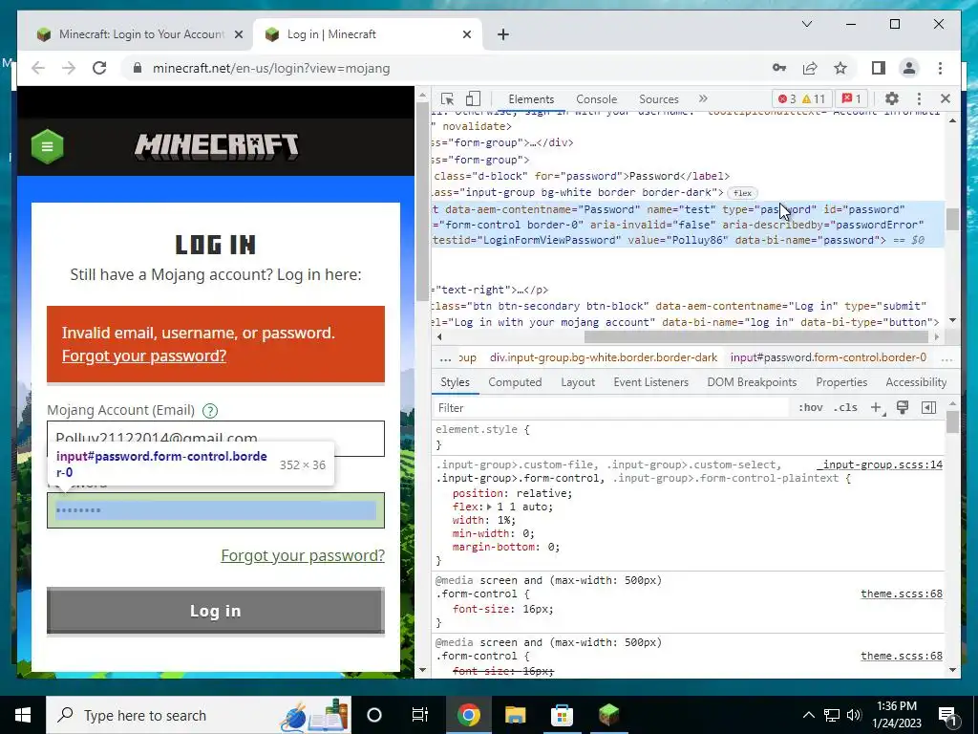Image resolution: width=978 pixels, height=734 pixels.
Task: Open the first theme.scss:68 source link
Action: [902, 594]
